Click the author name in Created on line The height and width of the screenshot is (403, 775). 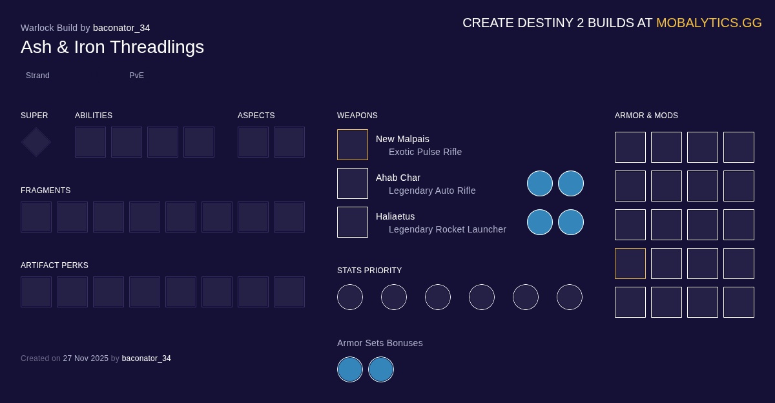coord(147,358)
